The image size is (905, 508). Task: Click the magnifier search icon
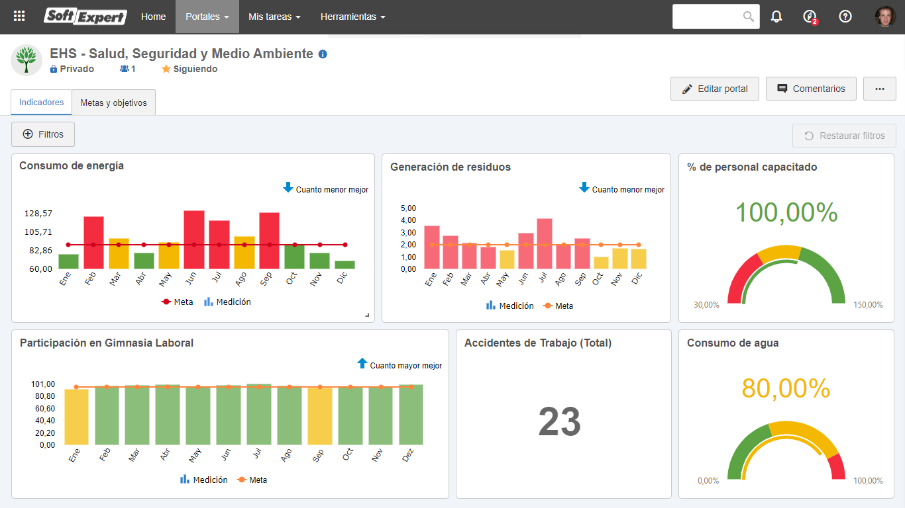pyautogui.click(x=749, y=17)
